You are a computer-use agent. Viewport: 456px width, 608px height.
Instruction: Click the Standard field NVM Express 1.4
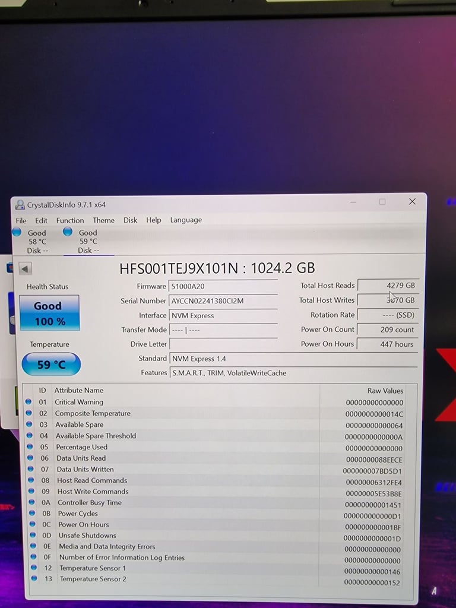click(x=293, y=359)
